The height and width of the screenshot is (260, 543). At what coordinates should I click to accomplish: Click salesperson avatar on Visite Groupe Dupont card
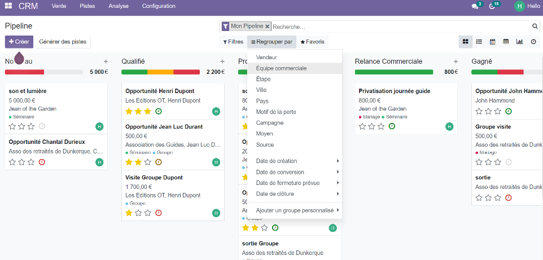(x=216, y=213)
